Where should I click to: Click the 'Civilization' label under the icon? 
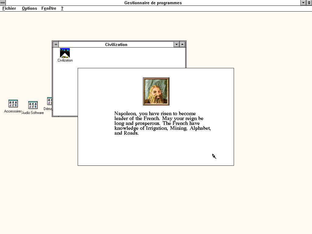point(65,60)
